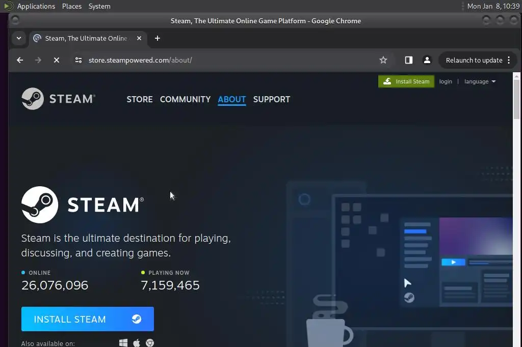Screen dimensions: 522x347
Task: Click the forward arrow in Chrome
Action: click(x=38, y=60)
